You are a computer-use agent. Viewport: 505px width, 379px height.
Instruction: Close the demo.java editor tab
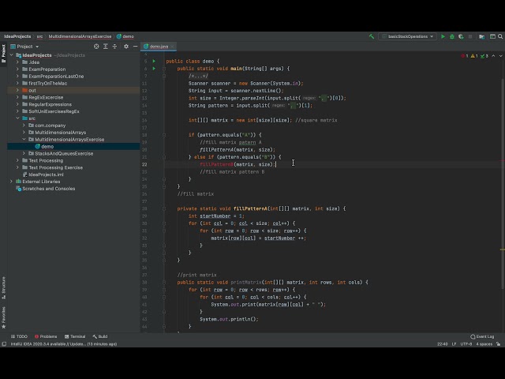pos(172,47)
